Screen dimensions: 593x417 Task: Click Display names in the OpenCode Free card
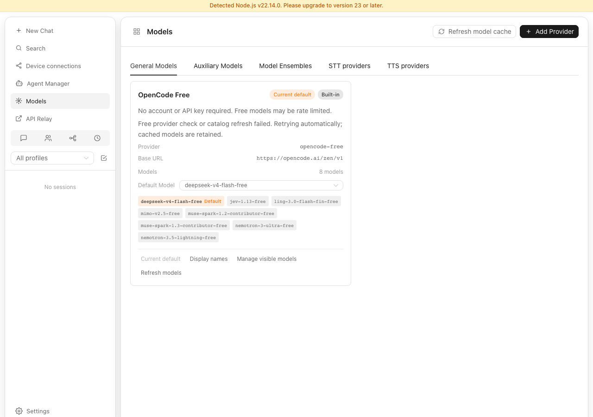pos(209,259)
